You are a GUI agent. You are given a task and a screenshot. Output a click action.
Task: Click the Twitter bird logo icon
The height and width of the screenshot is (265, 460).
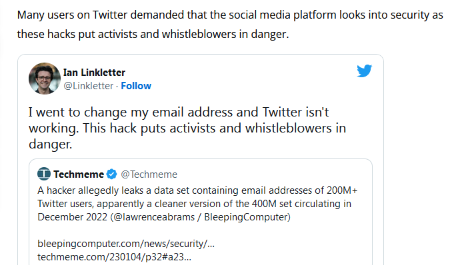[x=365, y=71]
